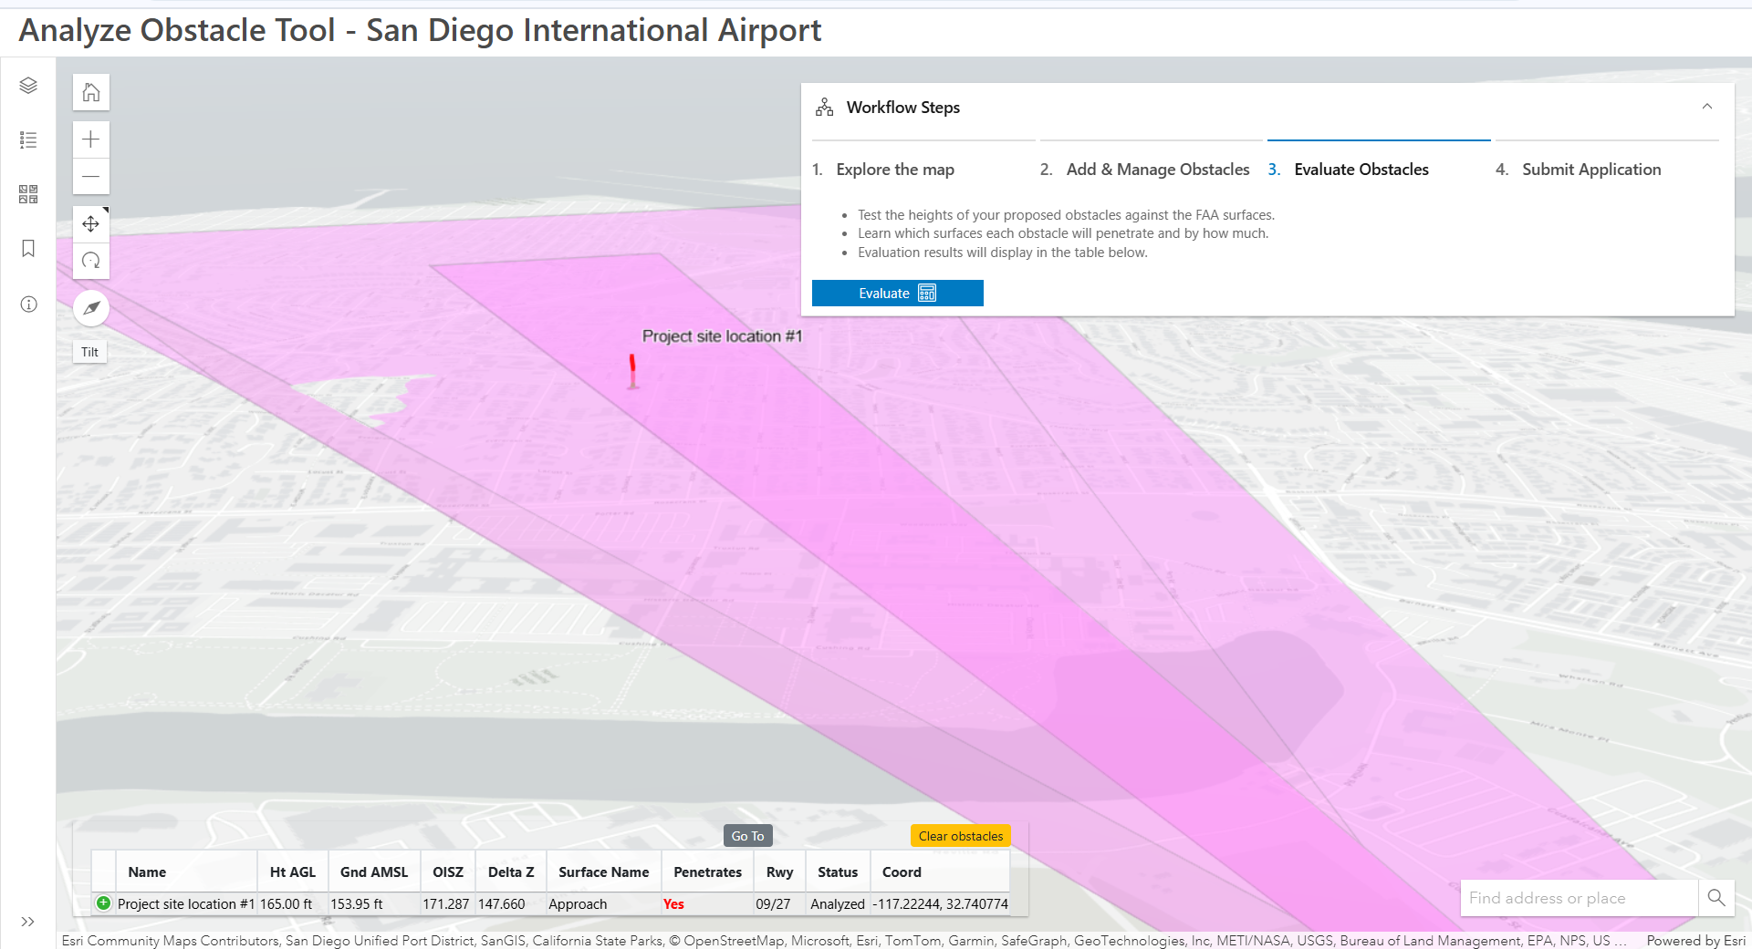Collapse the Workflow Steps panel
Viewport: 1752px width, 949px height.
tap(1707, 107)
